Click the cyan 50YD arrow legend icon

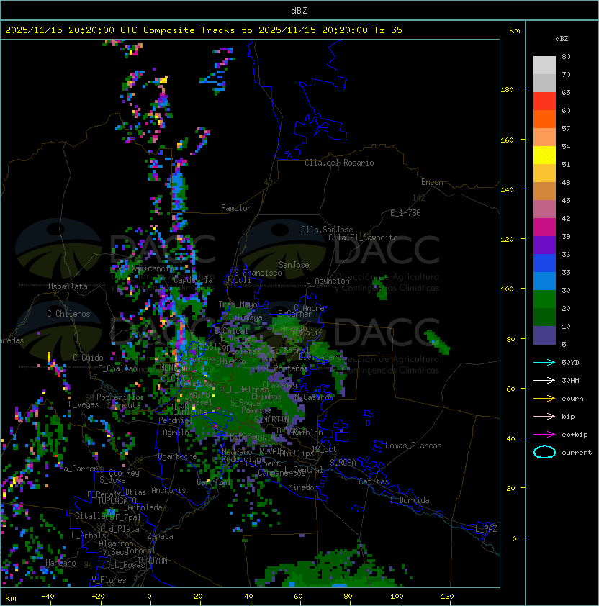point(544,362)
